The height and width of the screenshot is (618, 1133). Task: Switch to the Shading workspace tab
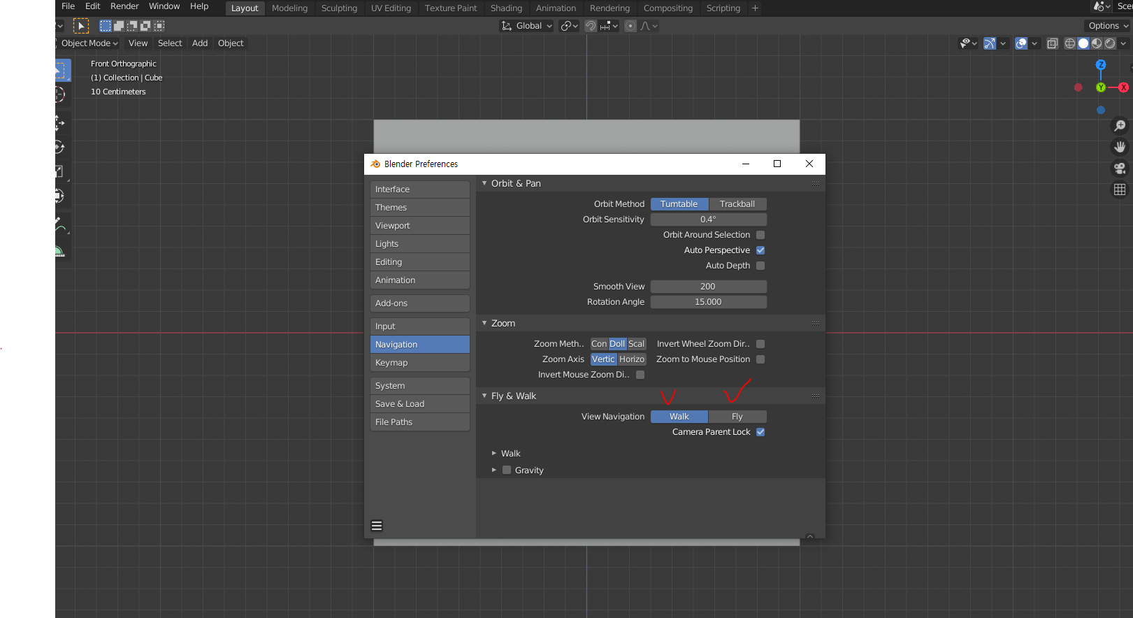click(x=506, y=8)
